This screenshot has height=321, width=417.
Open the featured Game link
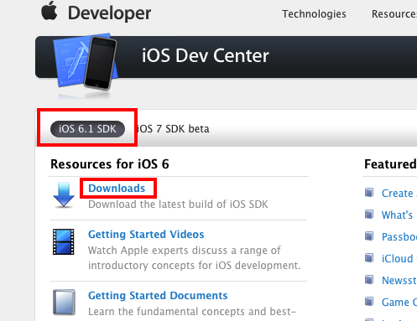click(399, 303)
